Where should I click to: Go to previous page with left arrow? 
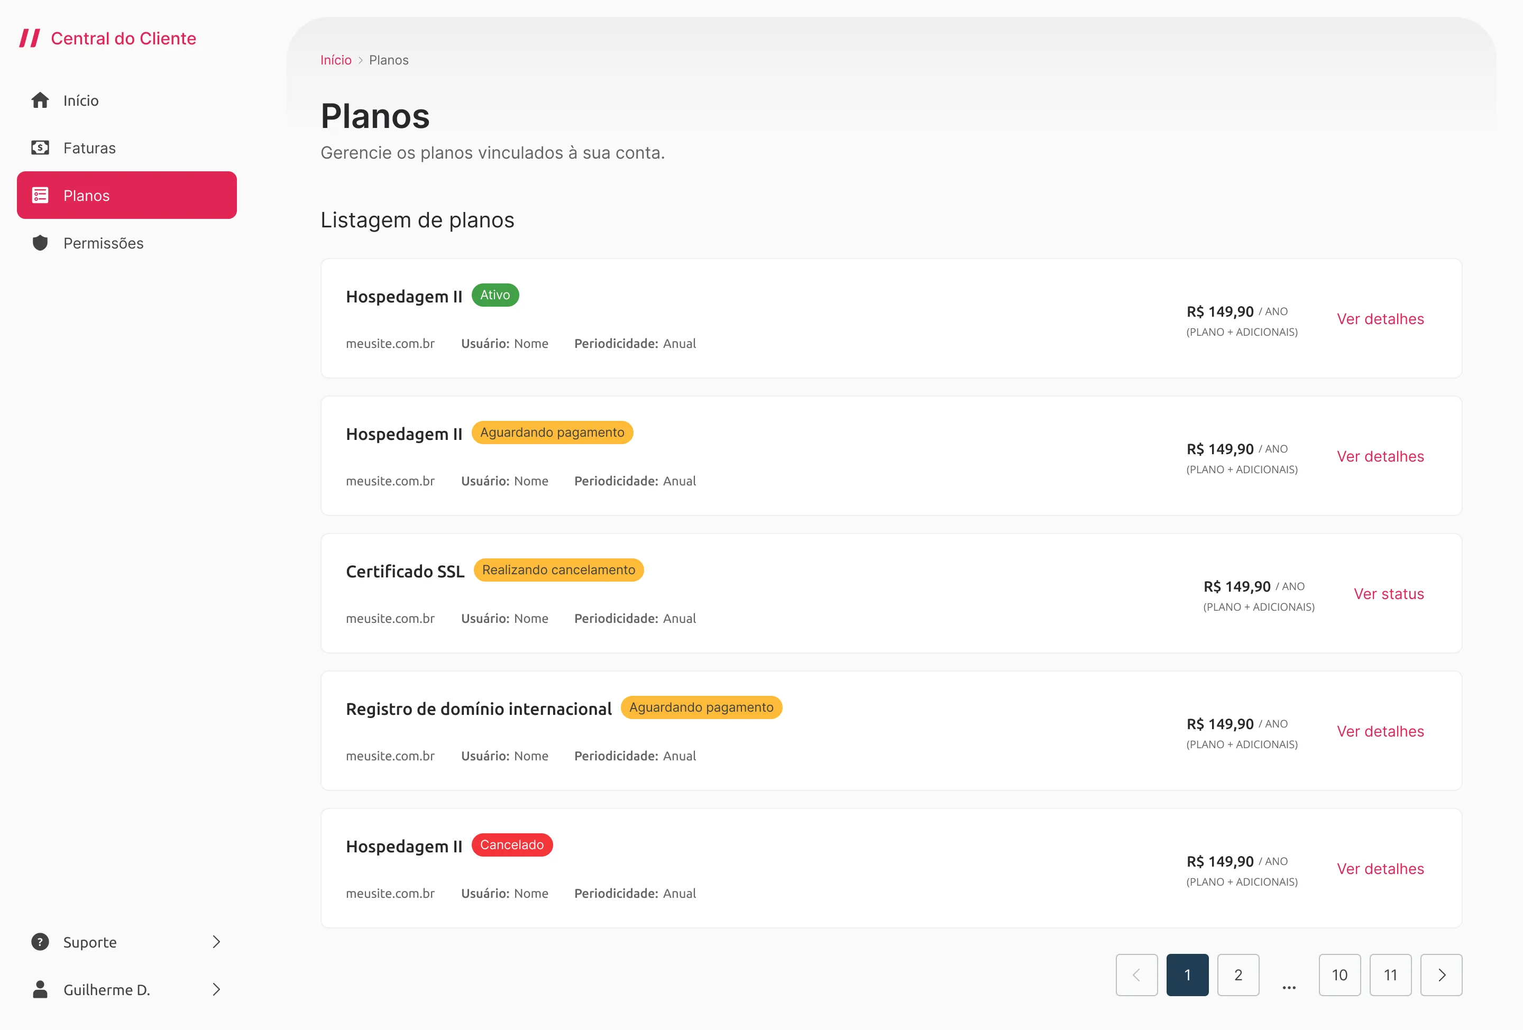click(x=1136, y=975)
